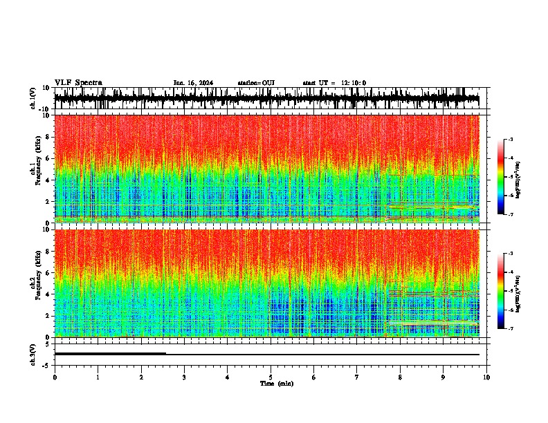This screenshot has width=548, height=423.
Task: Click the ch.1 spectrogram color scale bar
Action: point(501,177)
